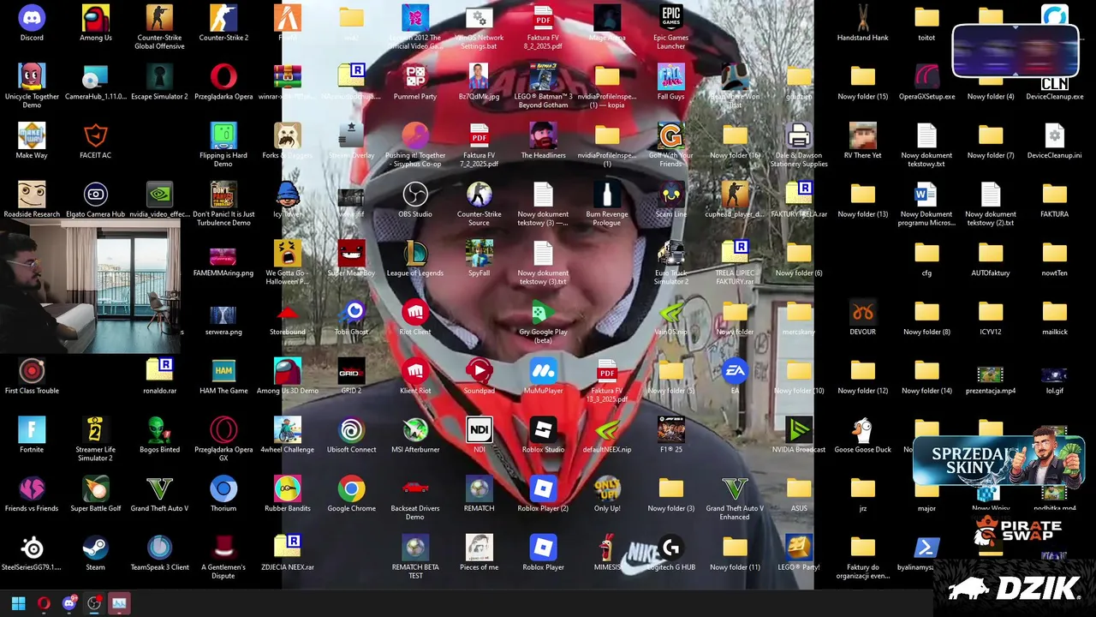This screenshot has height=617, width=1096.
Task: Select the Escape Simulator 2 icon
Action: 159,81
